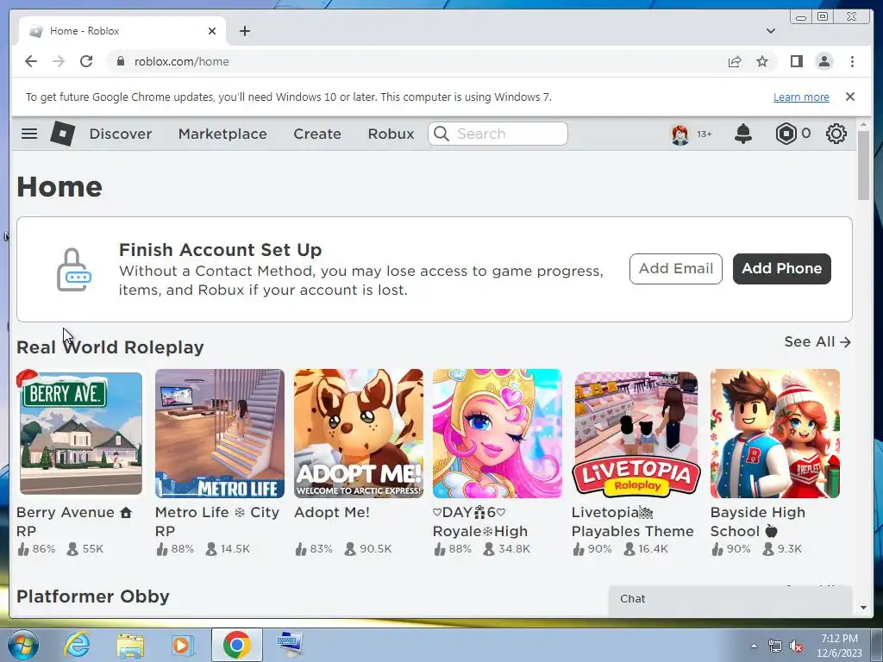Open the user avatar profile
This screenshot has width=883, height=662.
click(x=680, y=134)
